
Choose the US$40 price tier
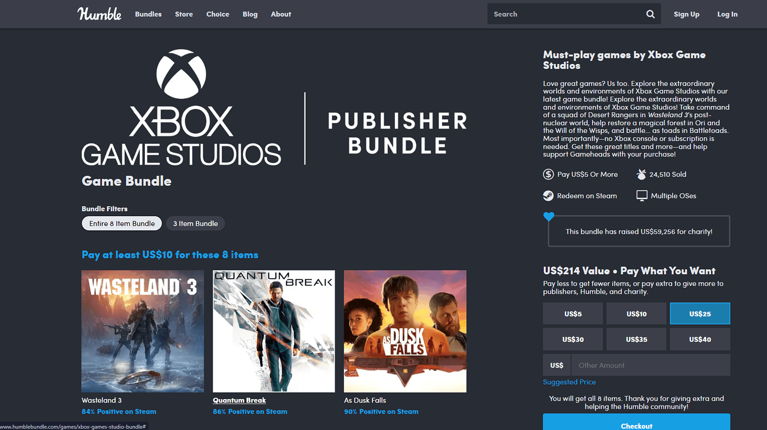tap(700, 339)
